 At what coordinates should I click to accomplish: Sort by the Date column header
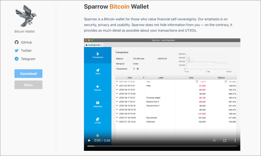coord(130,78)
